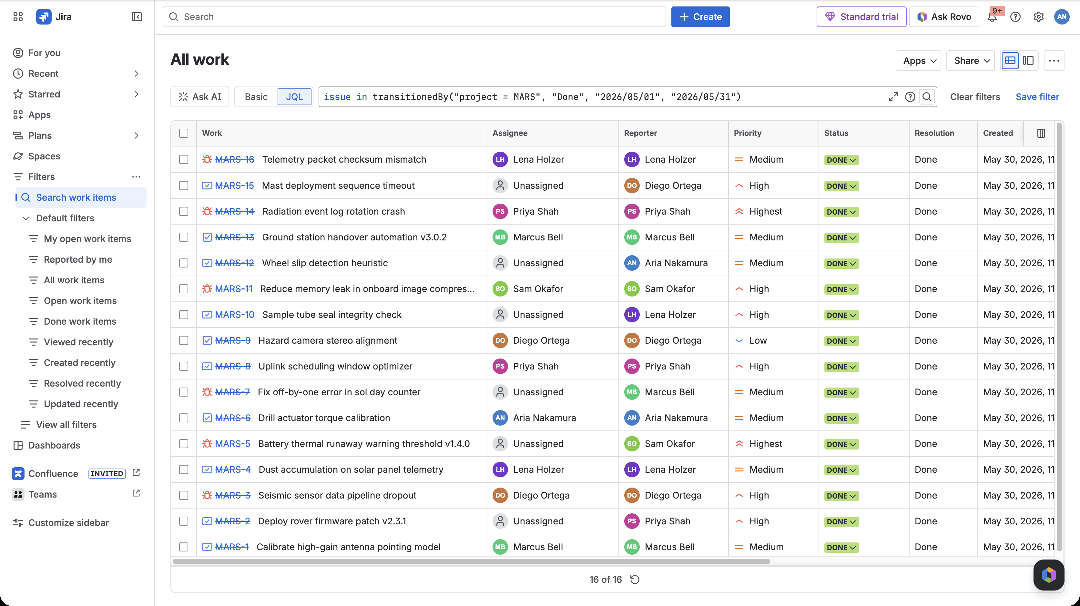Click the Jira logo
This screenshot has width=1080, height=606.
point(54,17)
